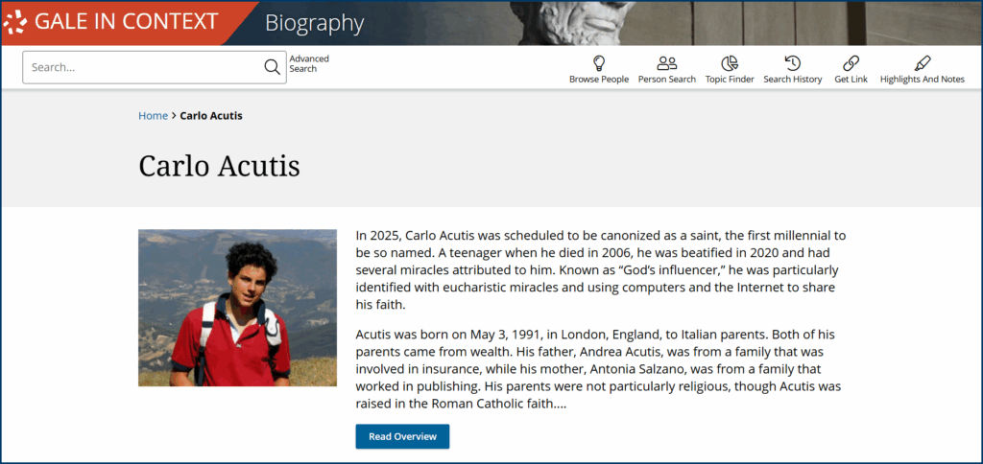
Task: Click the Gale In Context title
Action: click(x=127, y=22)
